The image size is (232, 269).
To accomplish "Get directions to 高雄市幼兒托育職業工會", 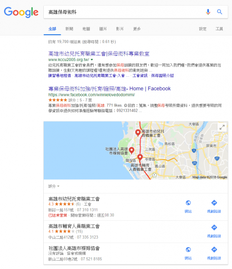I will [x=214, y=207].
